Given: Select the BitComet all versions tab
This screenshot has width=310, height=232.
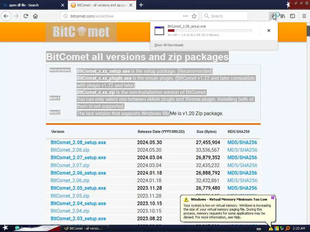Looking at the screenshot, I should tap(102, 5).
